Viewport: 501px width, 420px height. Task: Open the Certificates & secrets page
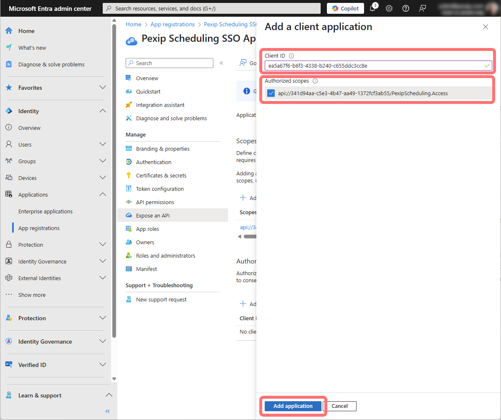pos(161,175)
